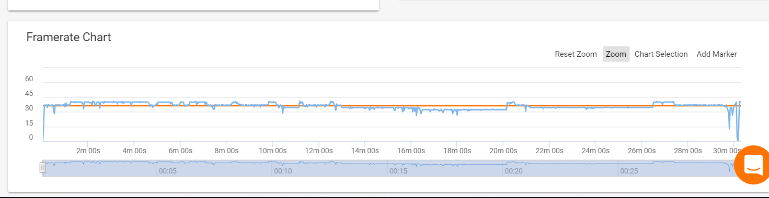This screenshot has height=198, width=769.
Task: Select the 00:25 mark in navigator strip
Action: 629,171
